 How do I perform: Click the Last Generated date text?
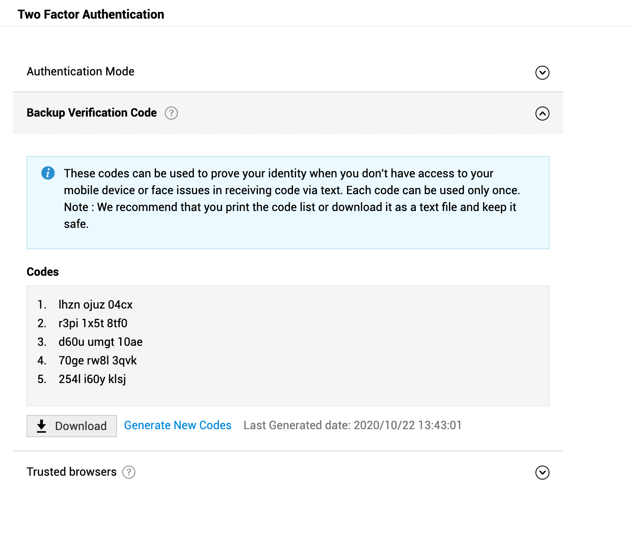point(352,425)
